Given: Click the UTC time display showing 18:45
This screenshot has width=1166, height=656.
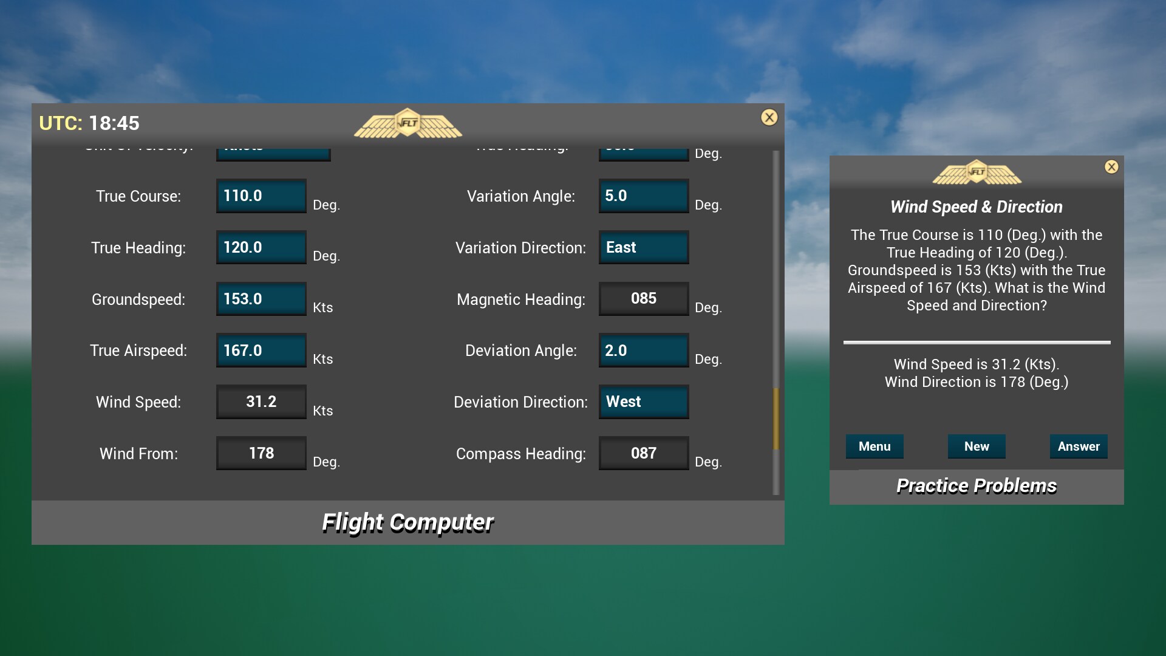Looking at the screenshot, I should pos(89,123).
